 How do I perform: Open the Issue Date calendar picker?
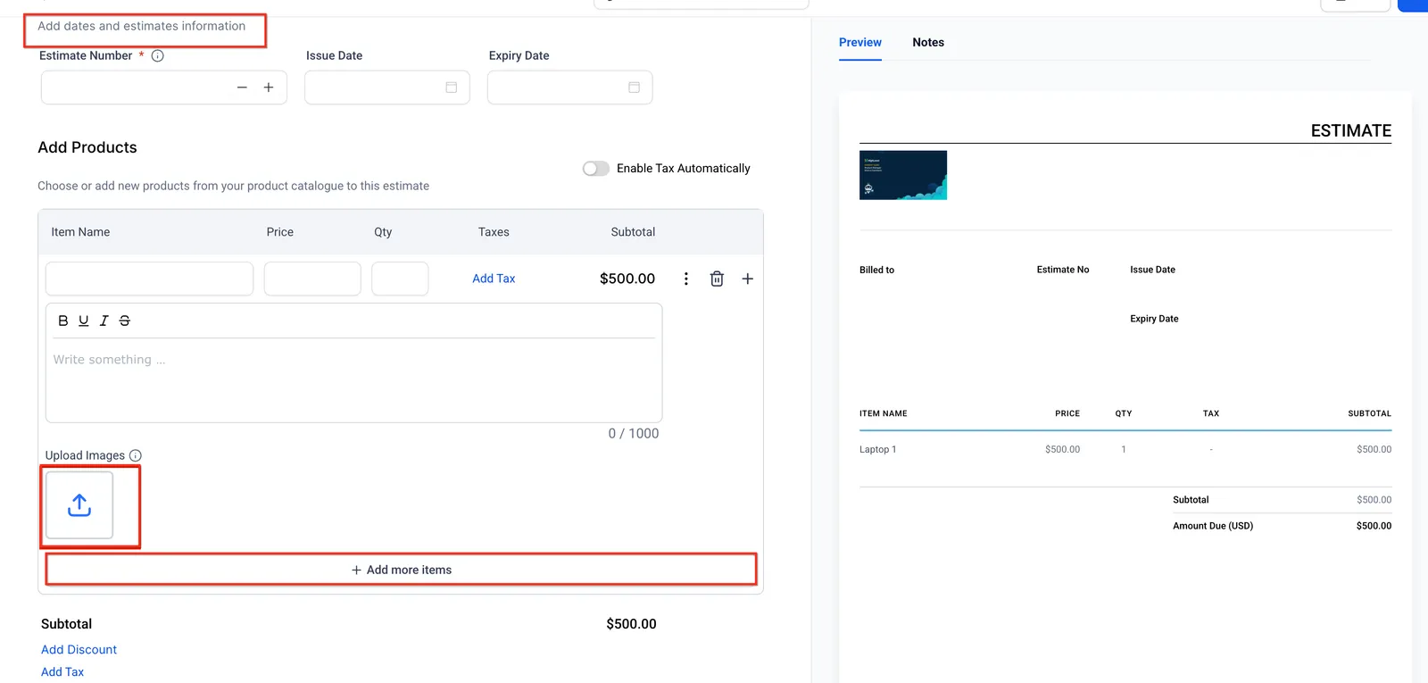[x=452, y=87]
